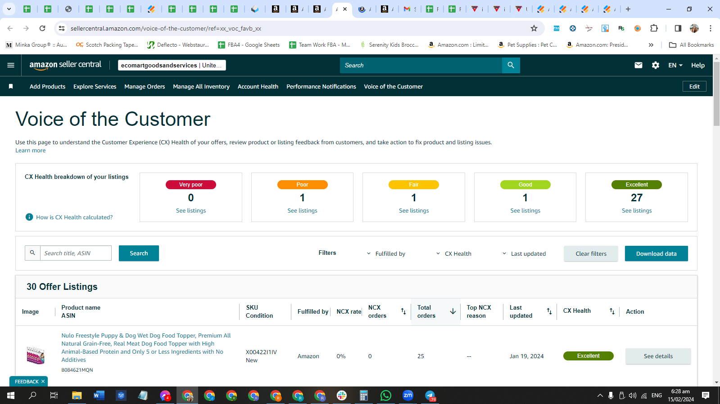
Task: Go to Manage All Inventory
Action: pos(201,86)
